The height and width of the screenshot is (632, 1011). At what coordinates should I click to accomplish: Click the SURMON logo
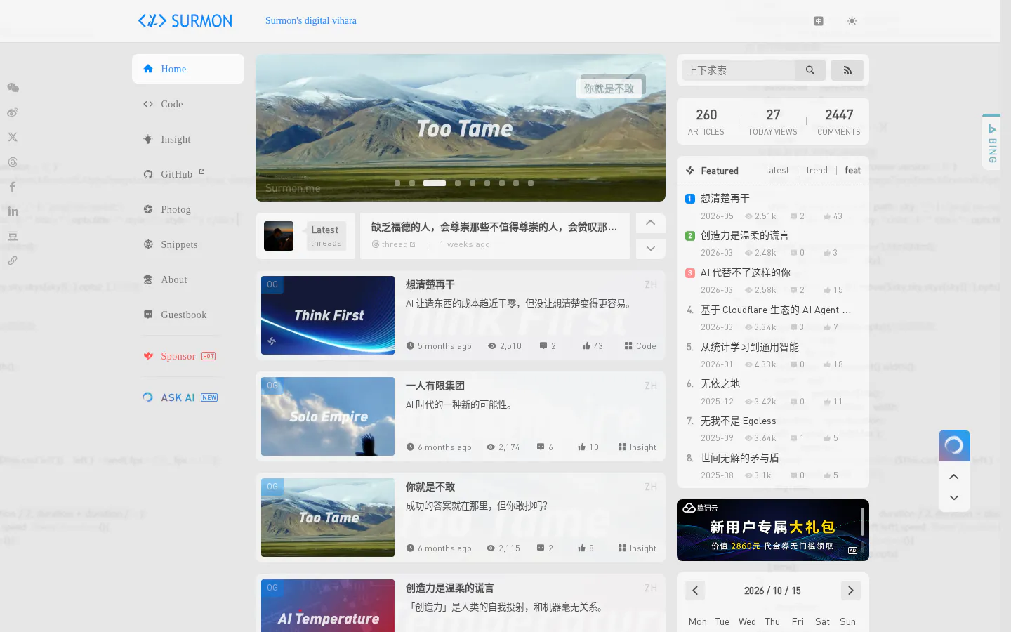click(185, 21)
